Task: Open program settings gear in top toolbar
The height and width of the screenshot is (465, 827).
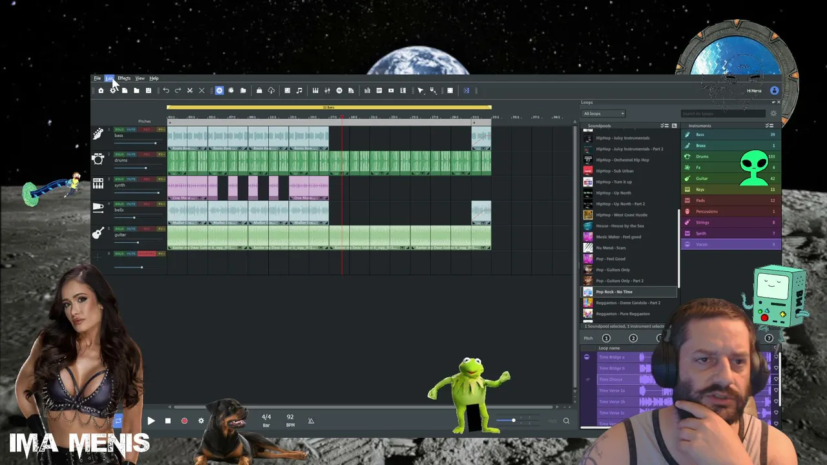Action: pos(113,90)
